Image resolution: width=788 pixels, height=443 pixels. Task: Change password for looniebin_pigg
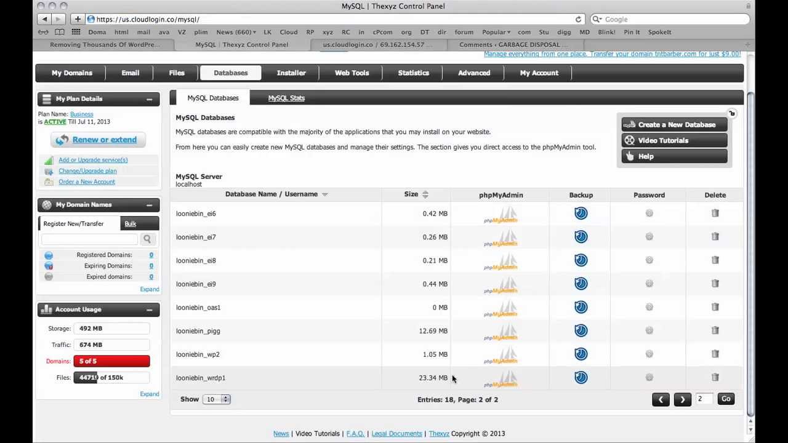[649, 330]
